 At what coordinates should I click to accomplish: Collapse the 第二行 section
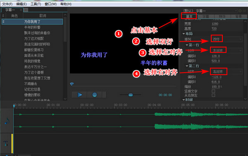(187, 66)
